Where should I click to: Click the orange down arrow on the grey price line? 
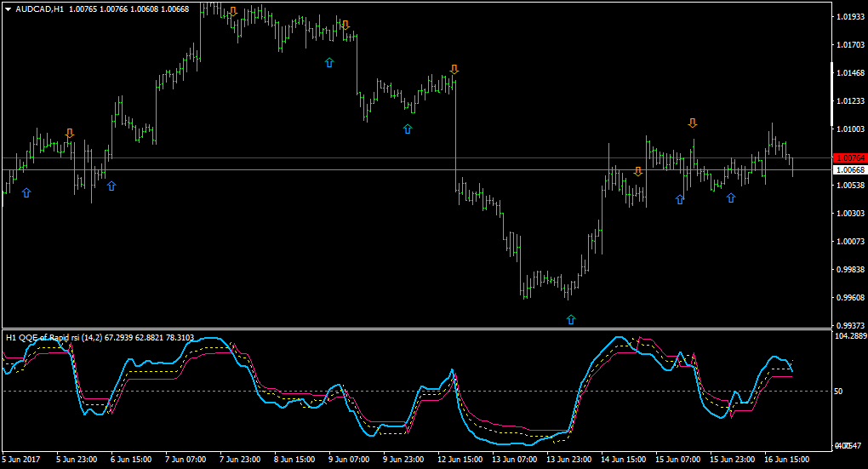(637, 172)
